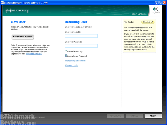
Task: Close the Logitech Harmony window
Action: 164,2
